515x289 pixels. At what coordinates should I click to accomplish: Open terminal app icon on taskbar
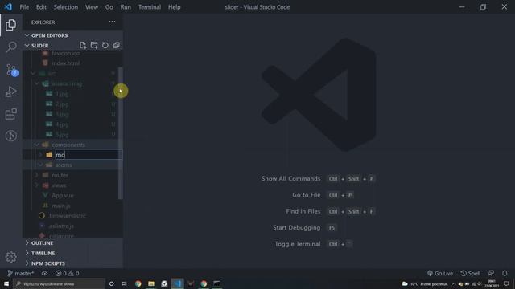coord(216,283)
